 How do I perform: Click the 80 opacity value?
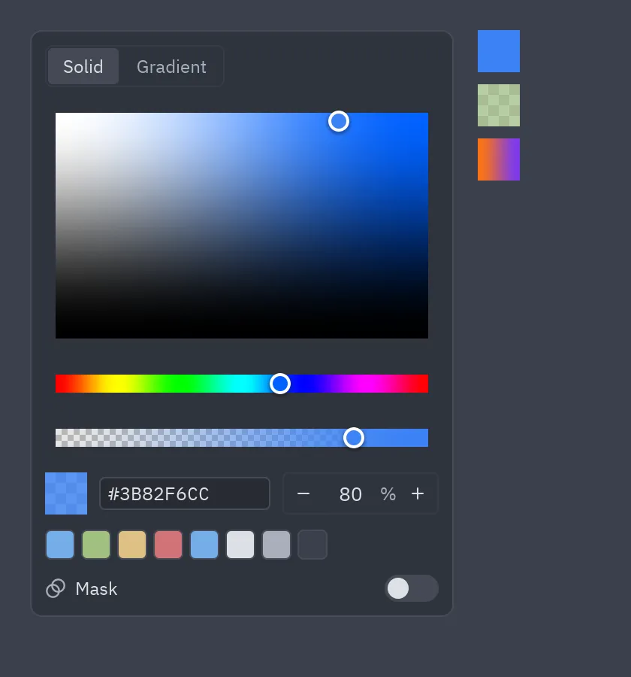(x=350, y=494)
